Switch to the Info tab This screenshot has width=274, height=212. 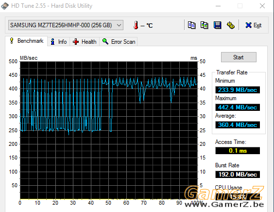pos(58,42)
